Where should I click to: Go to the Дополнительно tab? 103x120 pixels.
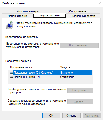18,16
